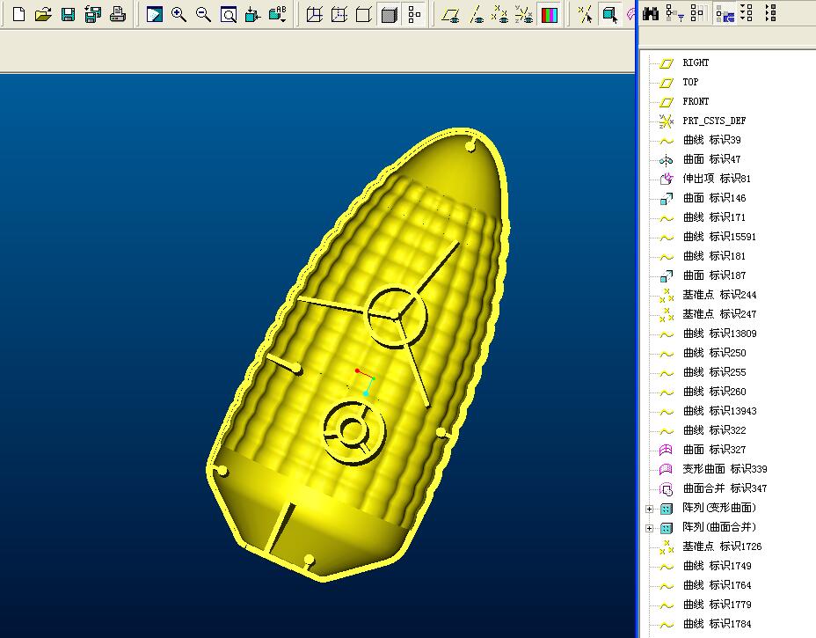816x638 pixels.
Task: Open the reorient view tool
Action: click(253, 14)
